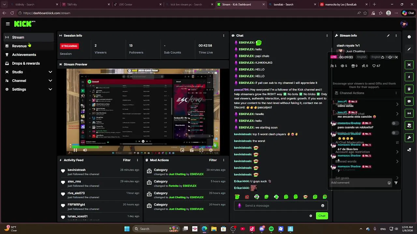This screenshot has height=234, width=417.
Task: Open Activity Feed Filter dropdown
Action: point(127,160)
